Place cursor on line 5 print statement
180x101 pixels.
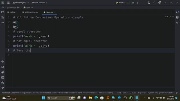(31, 36)
